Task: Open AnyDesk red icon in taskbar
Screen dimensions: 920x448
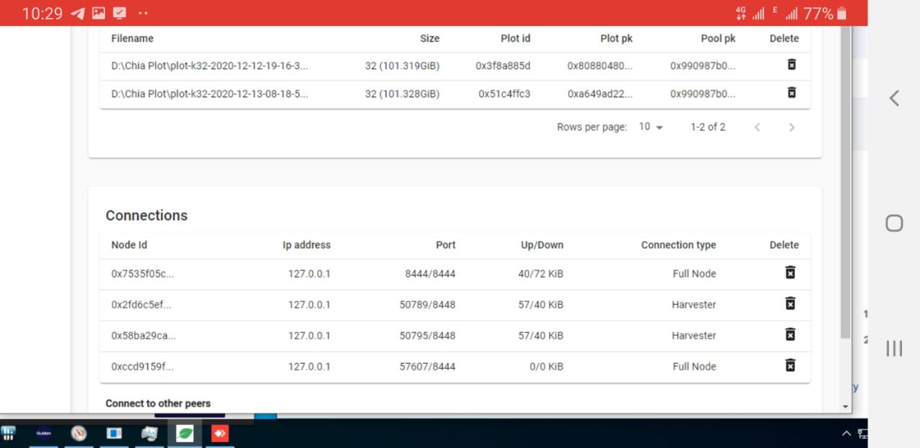Action: coord(220,433)
